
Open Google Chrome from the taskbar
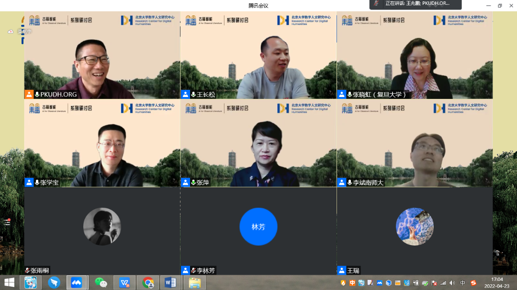tap(148, 282)
